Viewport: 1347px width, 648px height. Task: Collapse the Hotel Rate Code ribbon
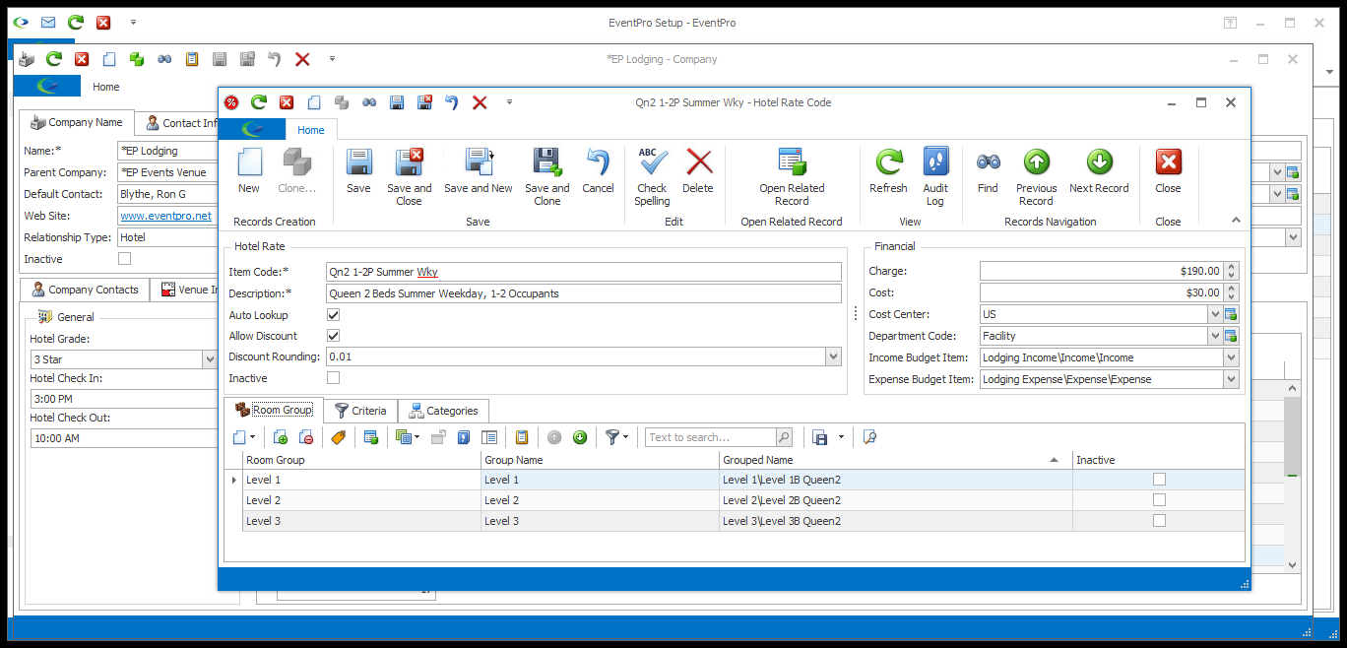coord(1237,221)
